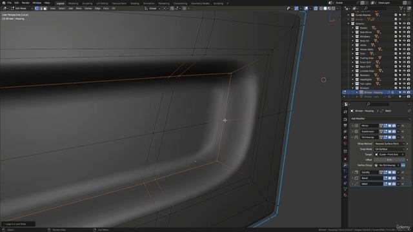Select the Tail Lights collection
413x232 pixels.
click(366, 84)
